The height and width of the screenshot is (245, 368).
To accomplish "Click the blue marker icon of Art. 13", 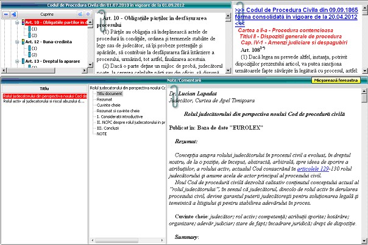I will (23, 61).
